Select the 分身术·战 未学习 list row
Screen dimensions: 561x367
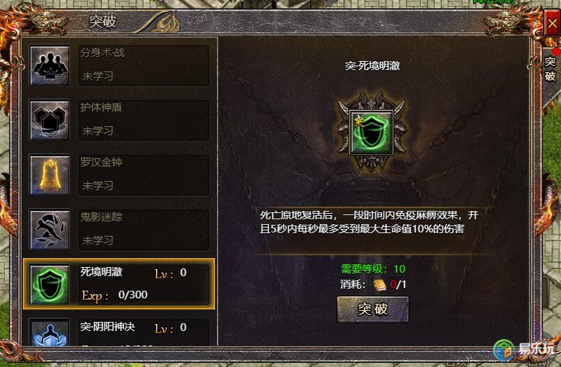pos(119,65)
